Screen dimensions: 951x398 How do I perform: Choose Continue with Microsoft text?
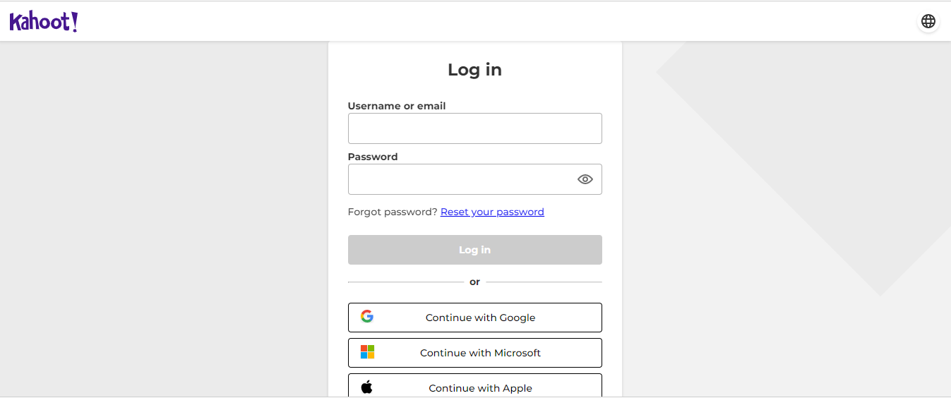[480, 353]
